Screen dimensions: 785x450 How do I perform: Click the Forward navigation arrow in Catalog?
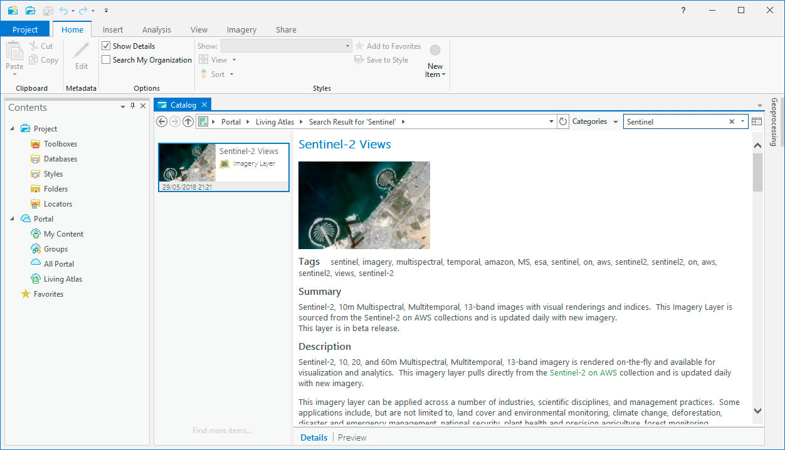pyautogui.click(x=175, y=121)
